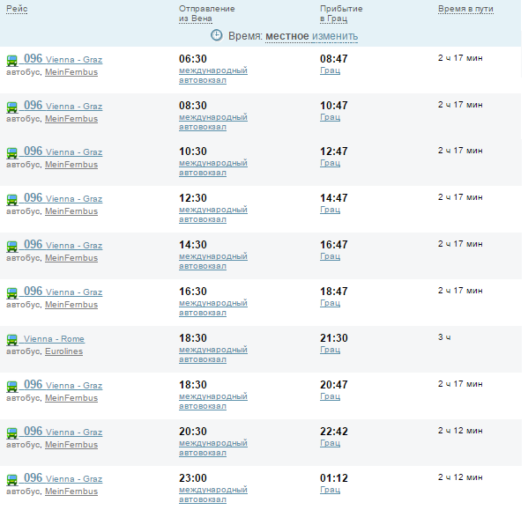
Task: Change time zone via изменить link
Action: pos(335,36)
